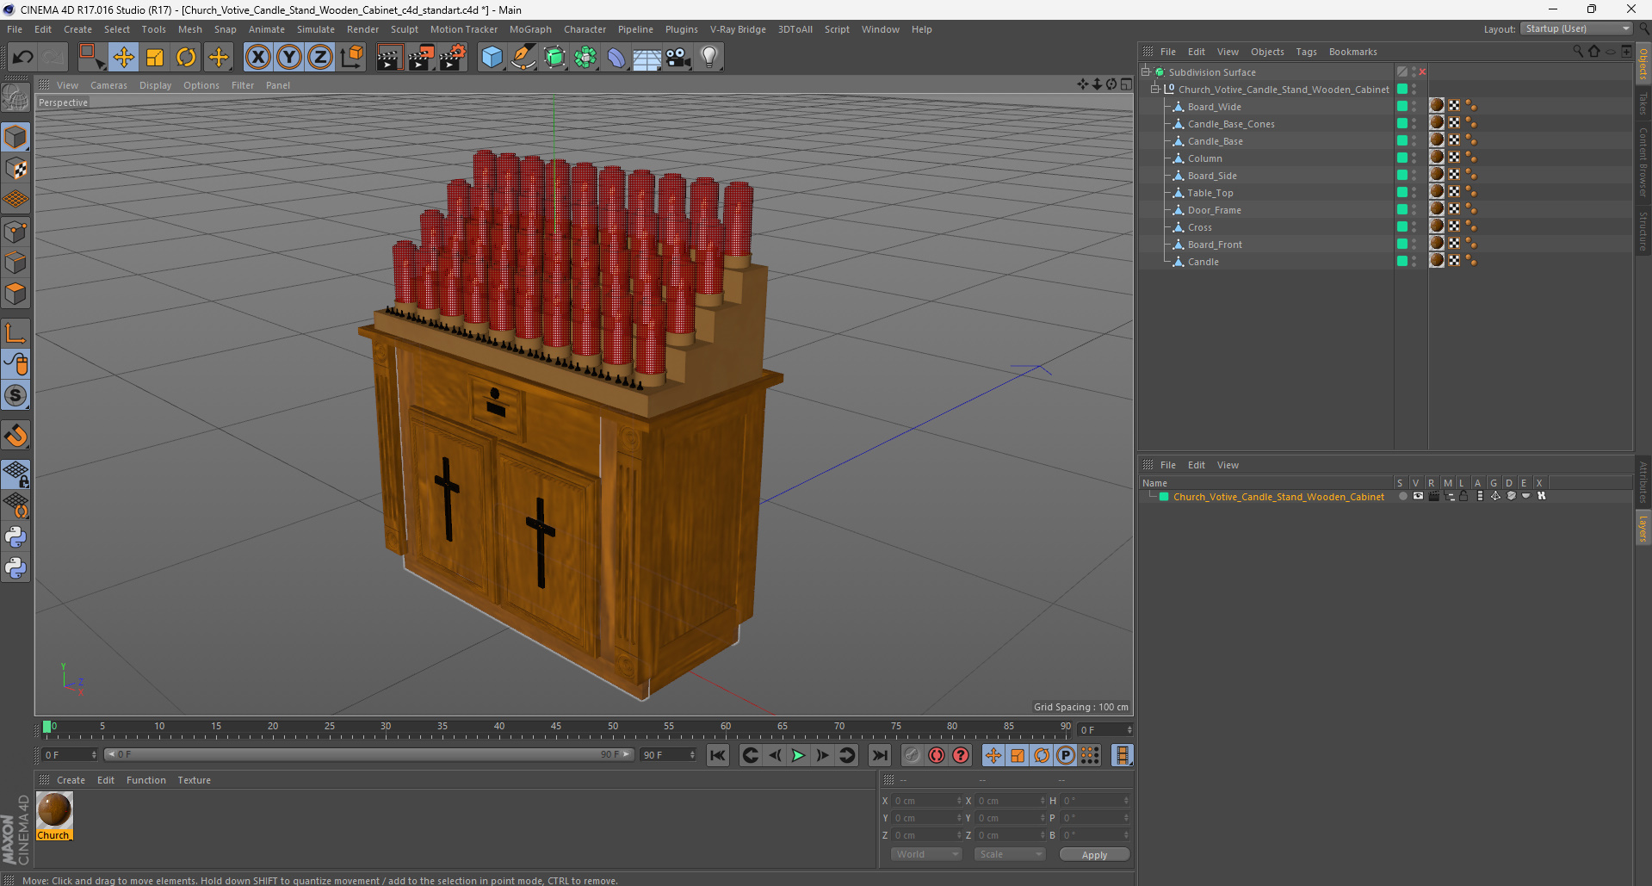
Task: Go to end of animation
Action: point(879,755)
